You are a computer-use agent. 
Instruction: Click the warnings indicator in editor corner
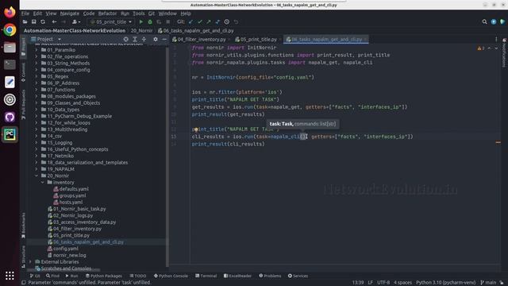481,48
